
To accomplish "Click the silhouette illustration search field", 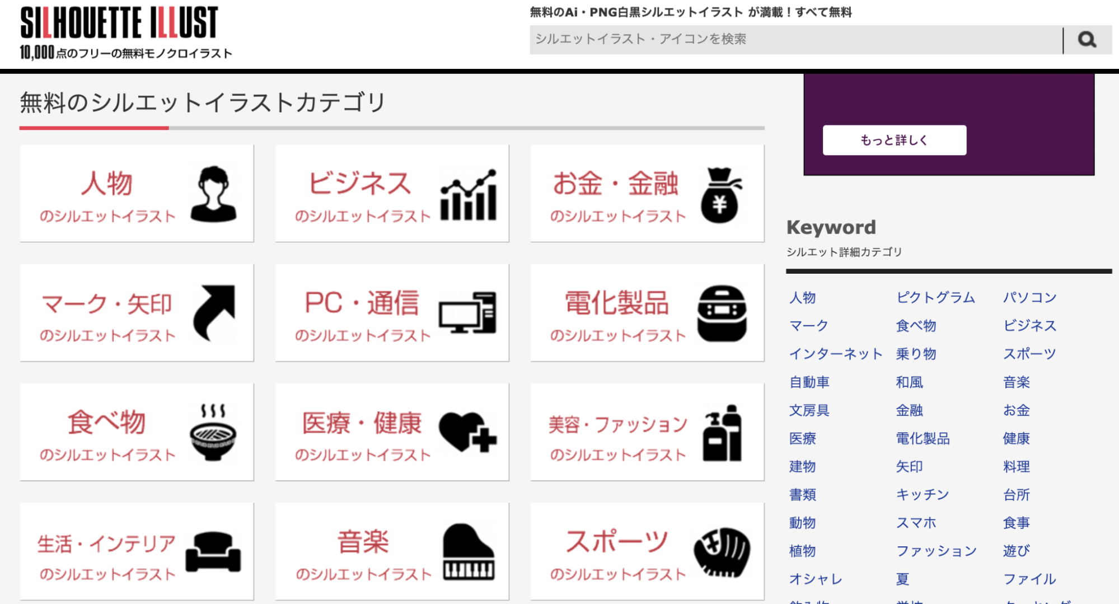I will click(x=795, y=40).
